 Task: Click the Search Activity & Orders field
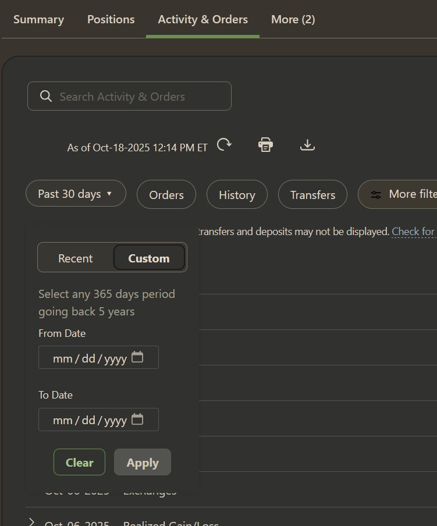[x=129, y=96]
